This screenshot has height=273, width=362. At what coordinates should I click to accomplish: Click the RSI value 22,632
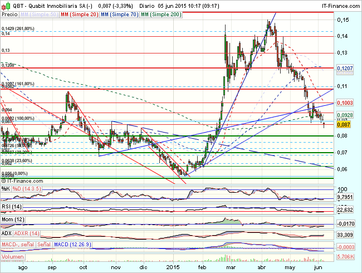(345, 209)
